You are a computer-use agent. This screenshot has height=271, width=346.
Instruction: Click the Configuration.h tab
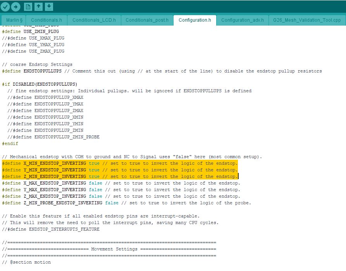pos(195,20)
